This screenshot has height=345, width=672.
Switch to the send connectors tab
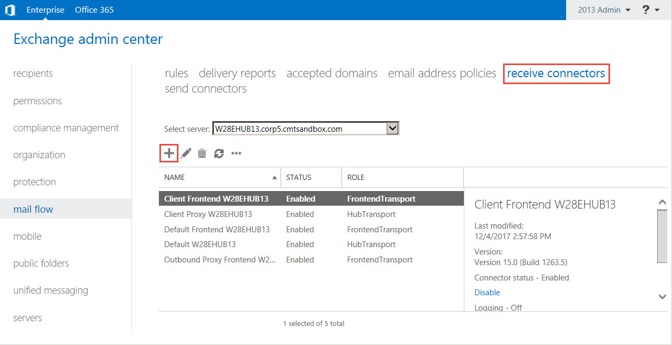pyautogui.click(x=205, y=89)
